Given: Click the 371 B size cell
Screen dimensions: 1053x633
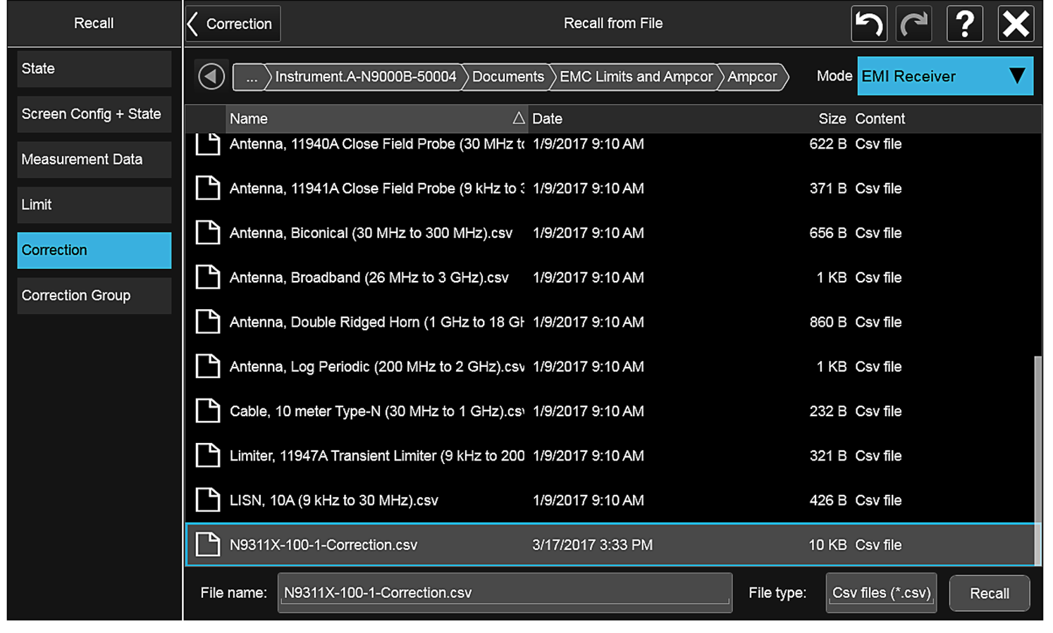Looking at the screenshot, I should pyautogui.click(x=828, y=188).
